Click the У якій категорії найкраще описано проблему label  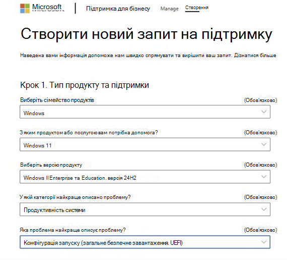click(75, 197)
